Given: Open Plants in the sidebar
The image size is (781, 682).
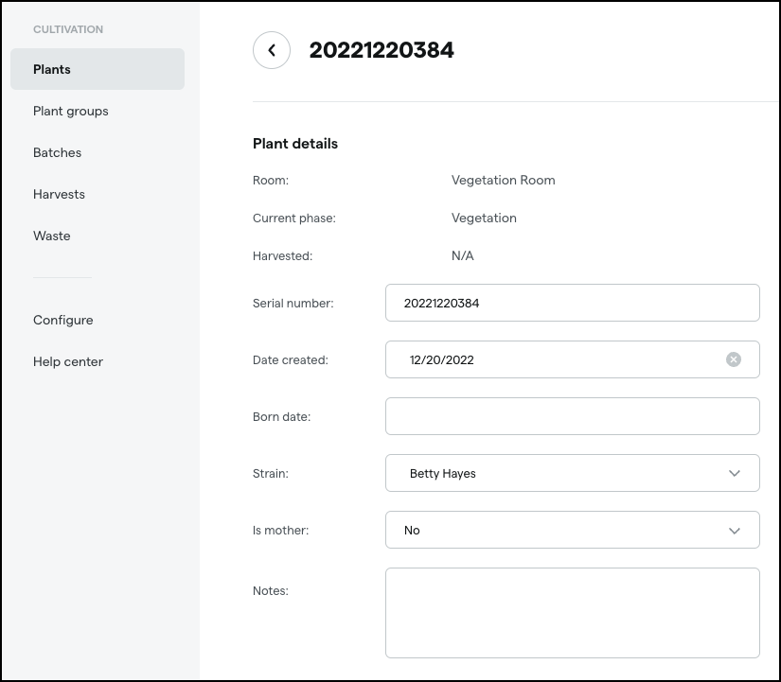Looking at the screenshot, I should pos(98,69).
